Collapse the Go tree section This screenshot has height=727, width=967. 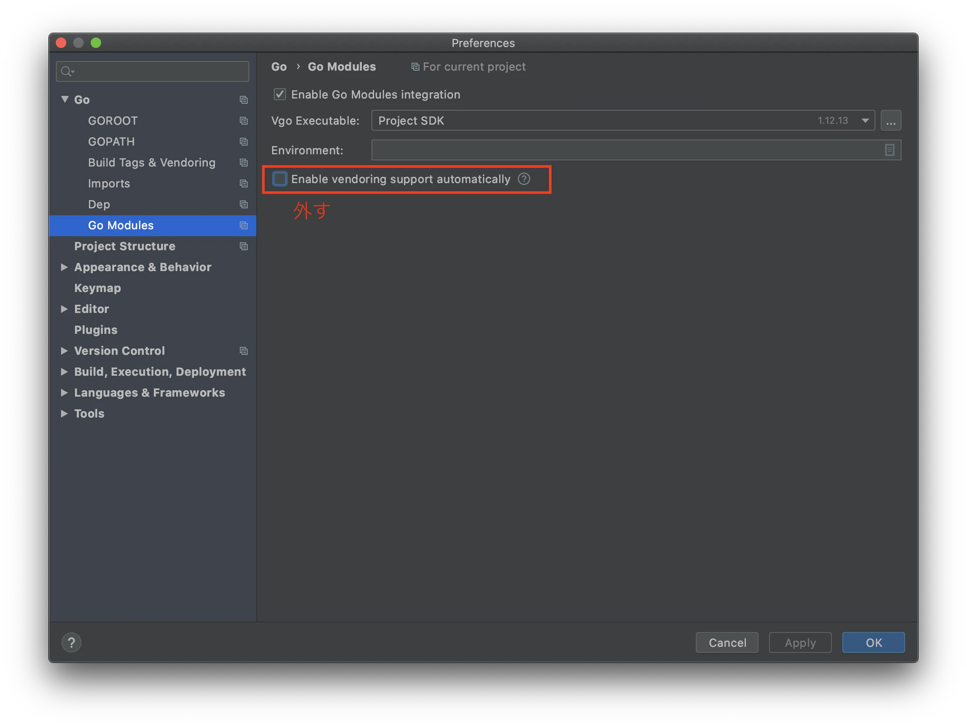click(65, 99)
